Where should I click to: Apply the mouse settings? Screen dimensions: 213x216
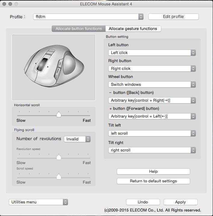click(181, 202)
